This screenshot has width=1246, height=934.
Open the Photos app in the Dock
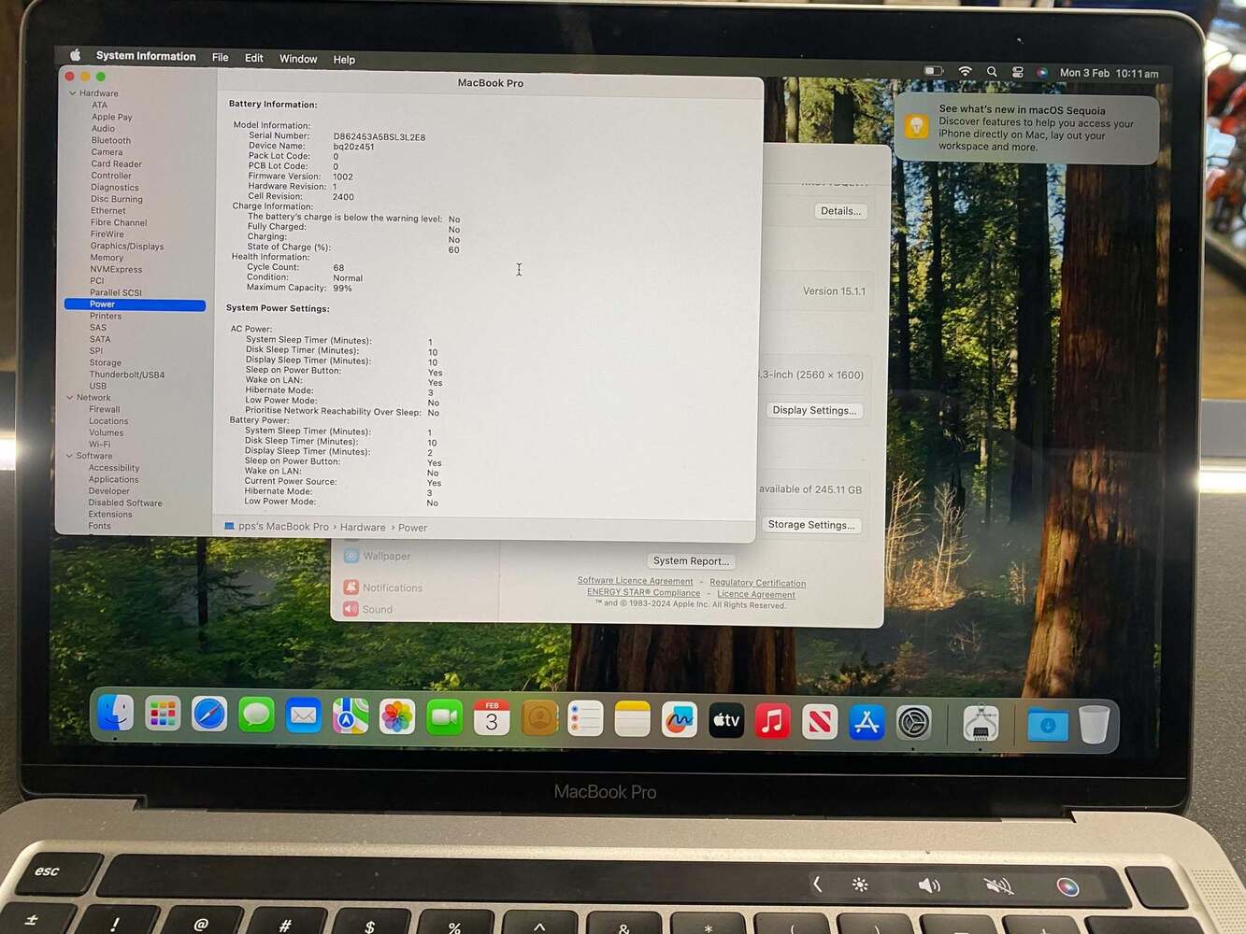pyautogui.click(x=397, y=717)
